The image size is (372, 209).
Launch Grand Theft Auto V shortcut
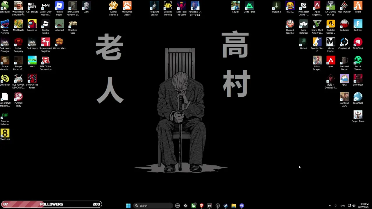[317, 27]
